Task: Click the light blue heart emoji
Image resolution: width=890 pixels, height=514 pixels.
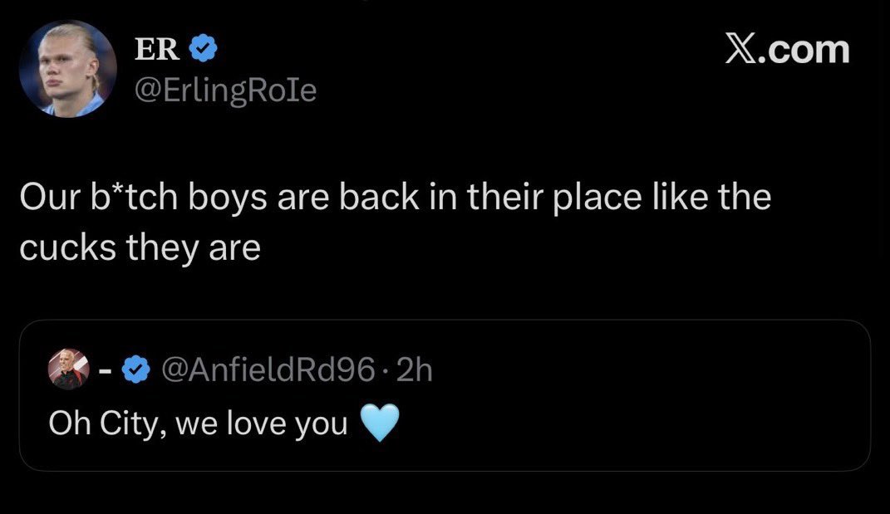Action: click(x=381, y=423)
